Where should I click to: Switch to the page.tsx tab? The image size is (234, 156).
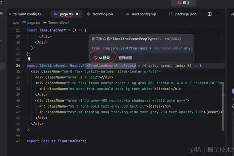point(66,14)
